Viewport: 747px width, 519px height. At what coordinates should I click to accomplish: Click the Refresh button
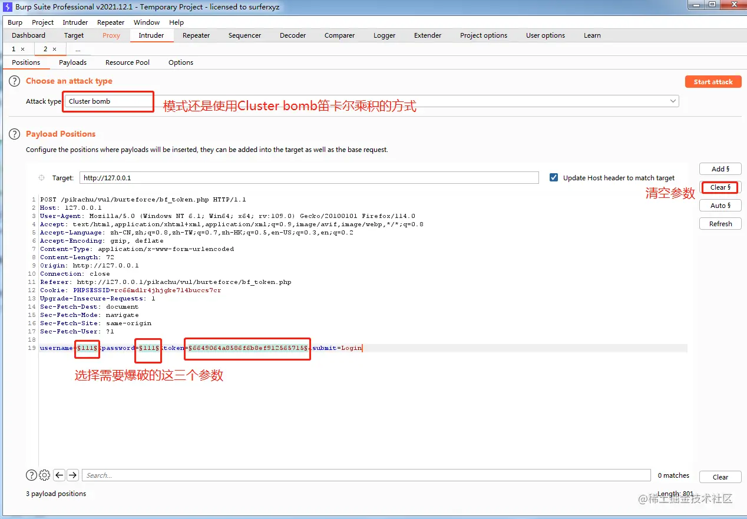720,224
